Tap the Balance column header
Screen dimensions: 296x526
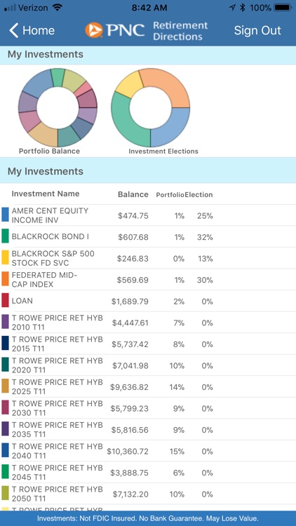pos(133,194)
